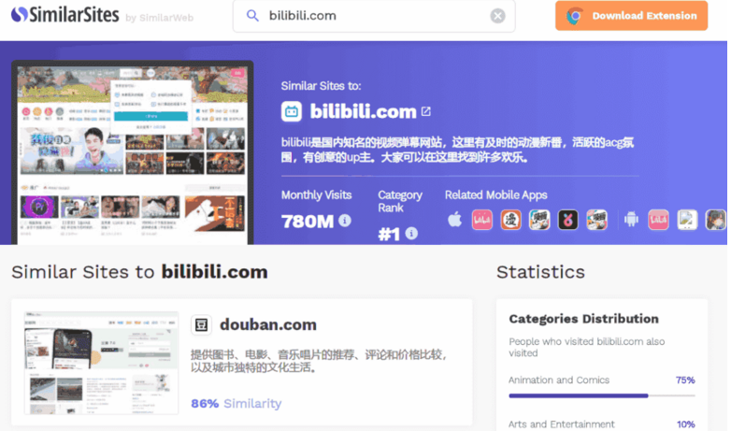The height and width of the screenshot is (431, 731).
Task: Click the bilibili.com search input field
Action: pos(374,16)
